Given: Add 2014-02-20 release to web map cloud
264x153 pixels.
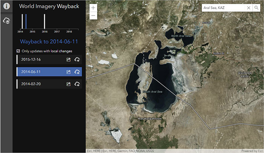Looking at the screenshot, I should click(77, 84).
